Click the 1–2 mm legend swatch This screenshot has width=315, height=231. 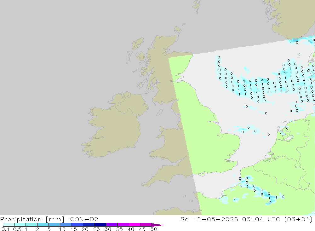click(31, 225)
